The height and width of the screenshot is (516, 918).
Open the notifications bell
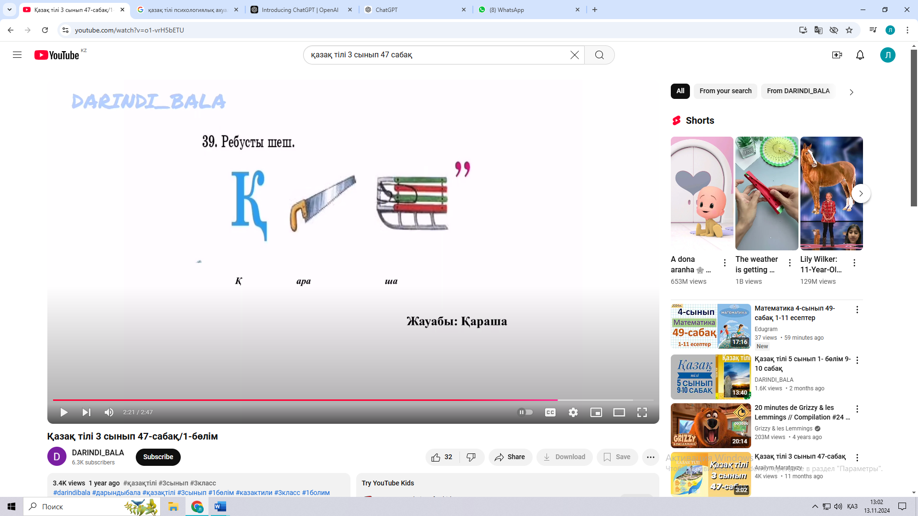pos(860,55)
